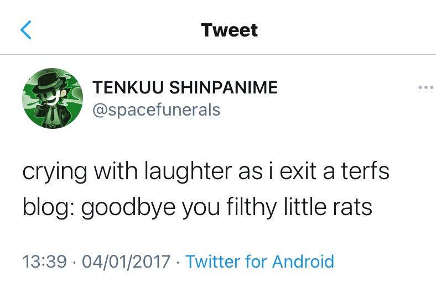The width and height of the screenshot is (436, 282).
Task: Click the word "little" in the tweet
Action: [x=306, y=208]
